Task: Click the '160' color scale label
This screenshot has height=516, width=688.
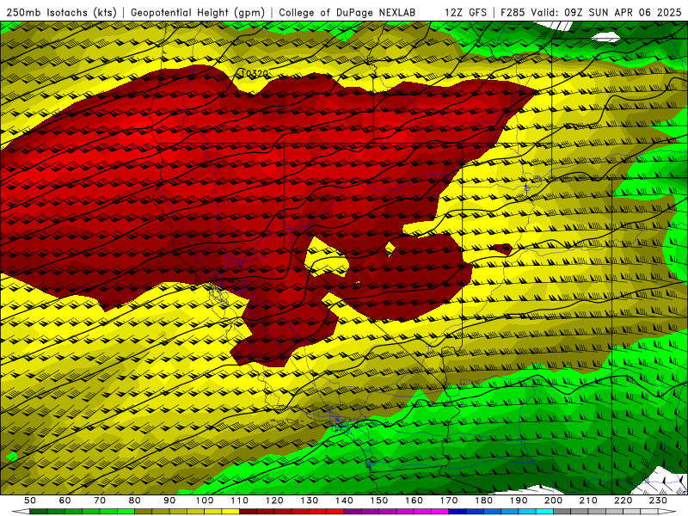Action: point(414,501)
